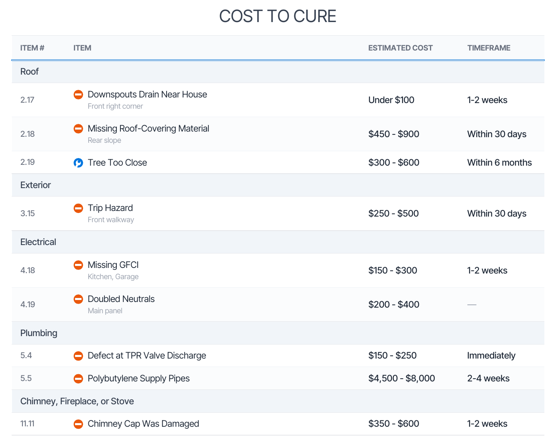Viewport: 556px width, 448px height.
Task: Select the Chimney, Fireplace, or Stove section header
Action: 278,401
